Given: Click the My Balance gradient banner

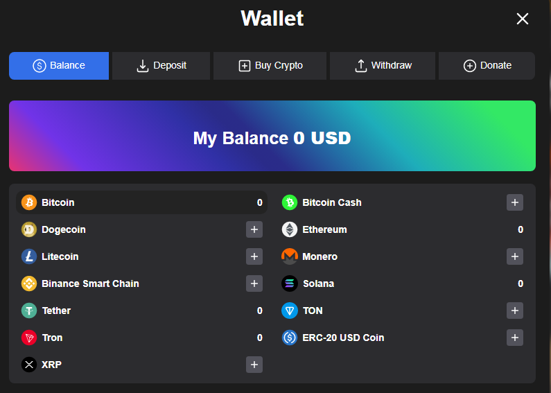Looking at the screenshot, I should [272, 136].
